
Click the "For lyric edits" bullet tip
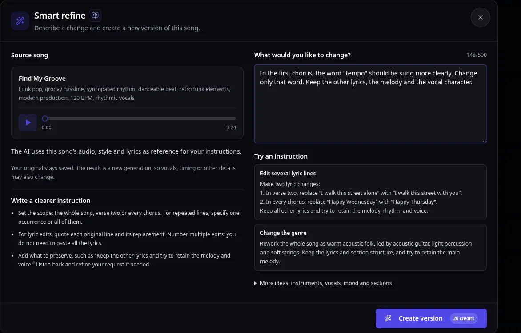click(127, 239)
